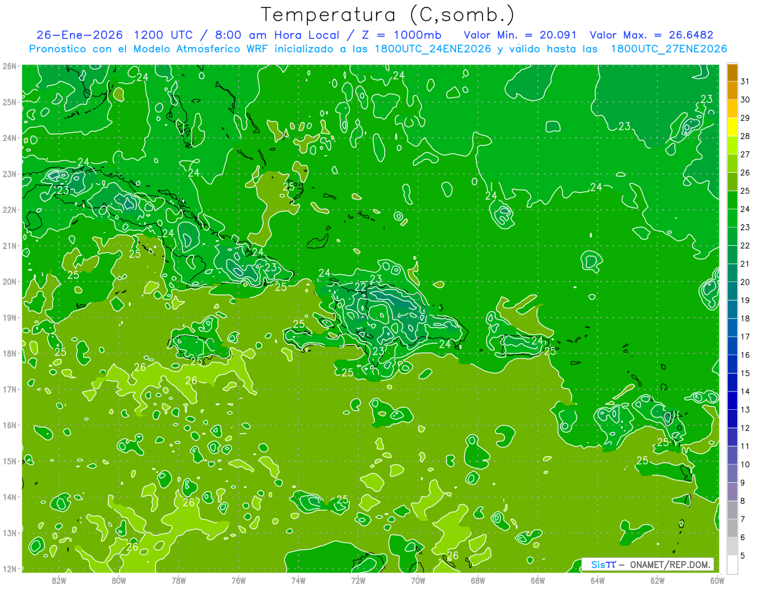Click the 15N latitude axis label
Image resolution: width=762 pixels, height=589 pixels.
click(9, 461)
